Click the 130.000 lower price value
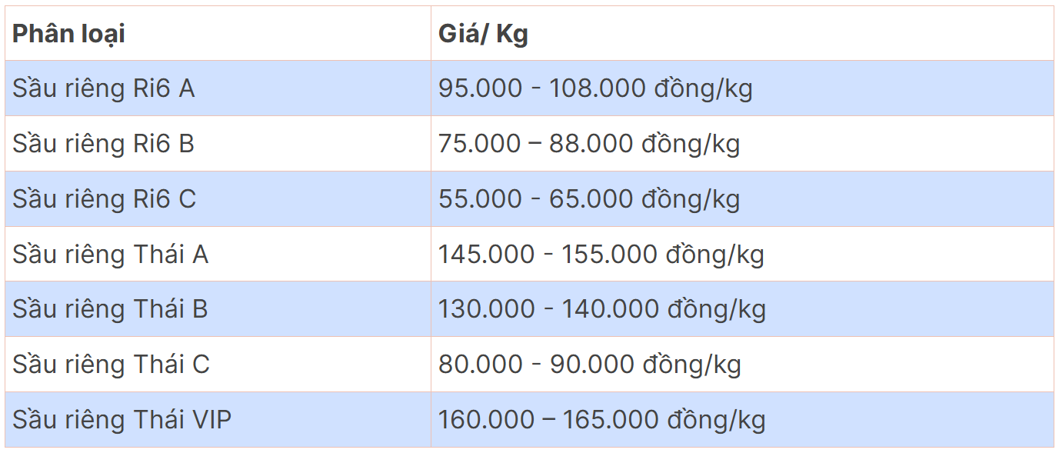This screenshot has width=1059, height=453. pyautogui.click(x=486, y=309)
